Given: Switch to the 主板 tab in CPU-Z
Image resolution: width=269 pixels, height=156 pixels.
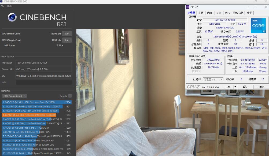Looking at the screenshot, I should pos(201,13).
